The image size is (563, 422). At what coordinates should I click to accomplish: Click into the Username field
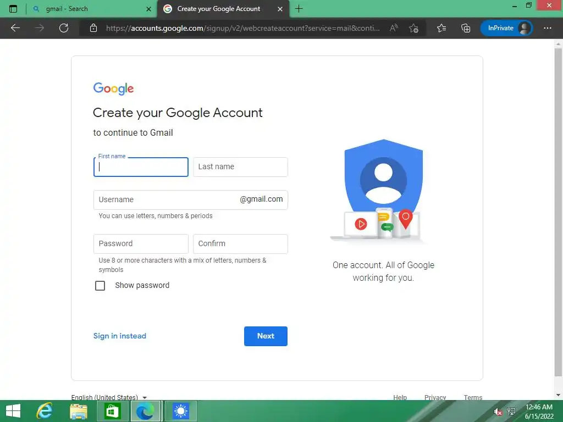point(190,200)
